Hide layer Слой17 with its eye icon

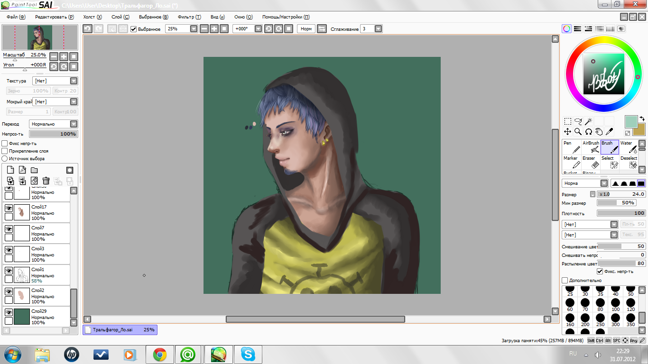9,208
